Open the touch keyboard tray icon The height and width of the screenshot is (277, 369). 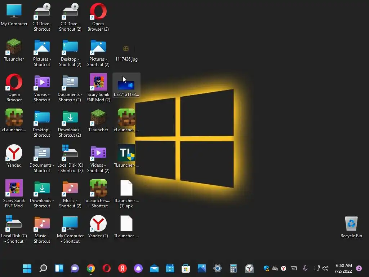click(x=293, y=268)
